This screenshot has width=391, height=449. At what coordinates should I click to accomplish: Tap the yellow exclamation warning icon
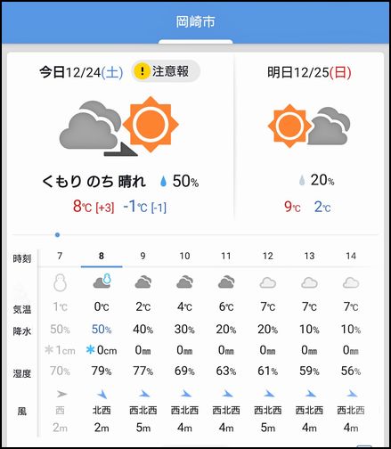tap(142, 71)
